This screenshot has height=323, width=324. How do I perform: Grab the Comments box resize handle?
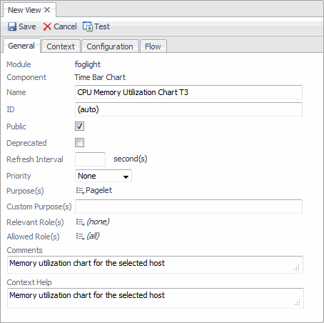pyautogui.click(x=297, y=267)
